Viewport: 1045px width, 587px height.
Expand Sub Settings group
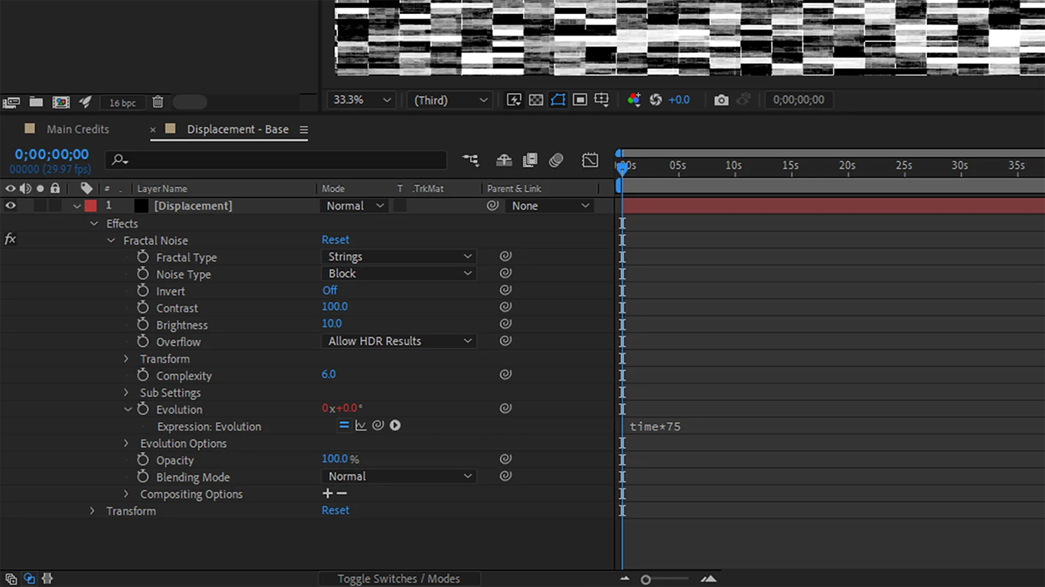(126, 392)
